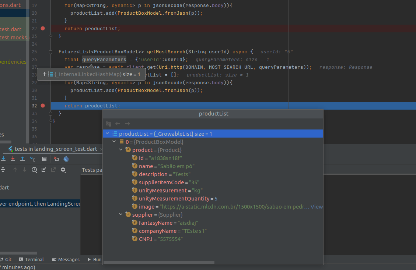The width and height of the screenshot is (416, 270).
Task: Toggle the breakpoint on line 22
Action: 43,28
